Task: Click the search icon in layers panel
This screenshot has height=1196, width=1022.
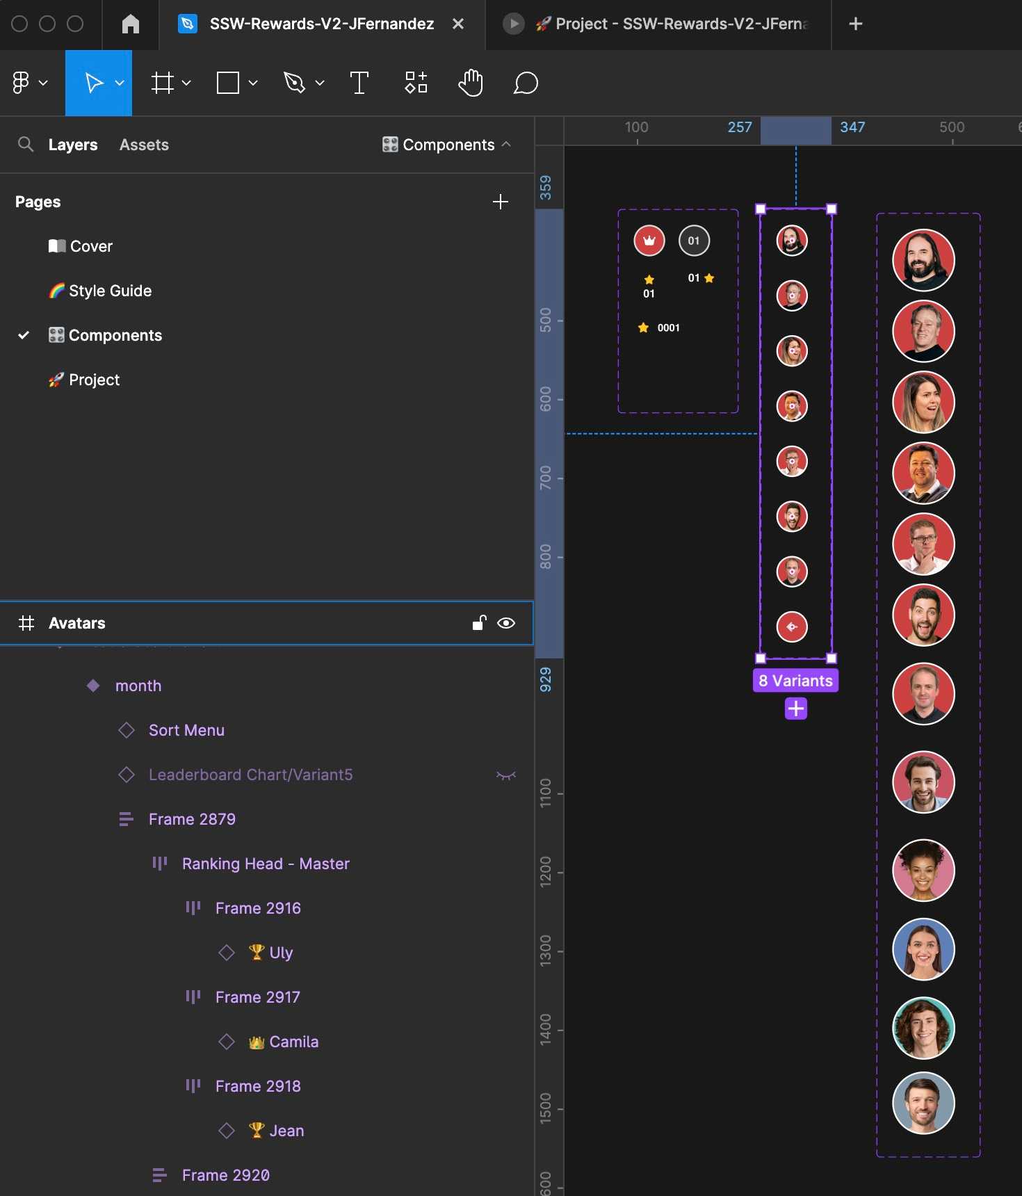Action: click(x=26, y=145)
